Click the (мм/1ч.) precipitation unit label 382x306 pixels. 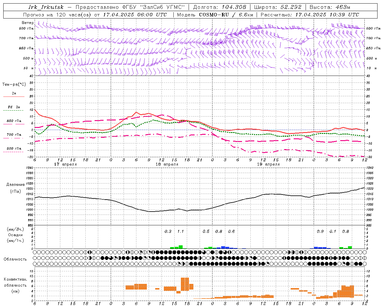[x=16, y=241]
